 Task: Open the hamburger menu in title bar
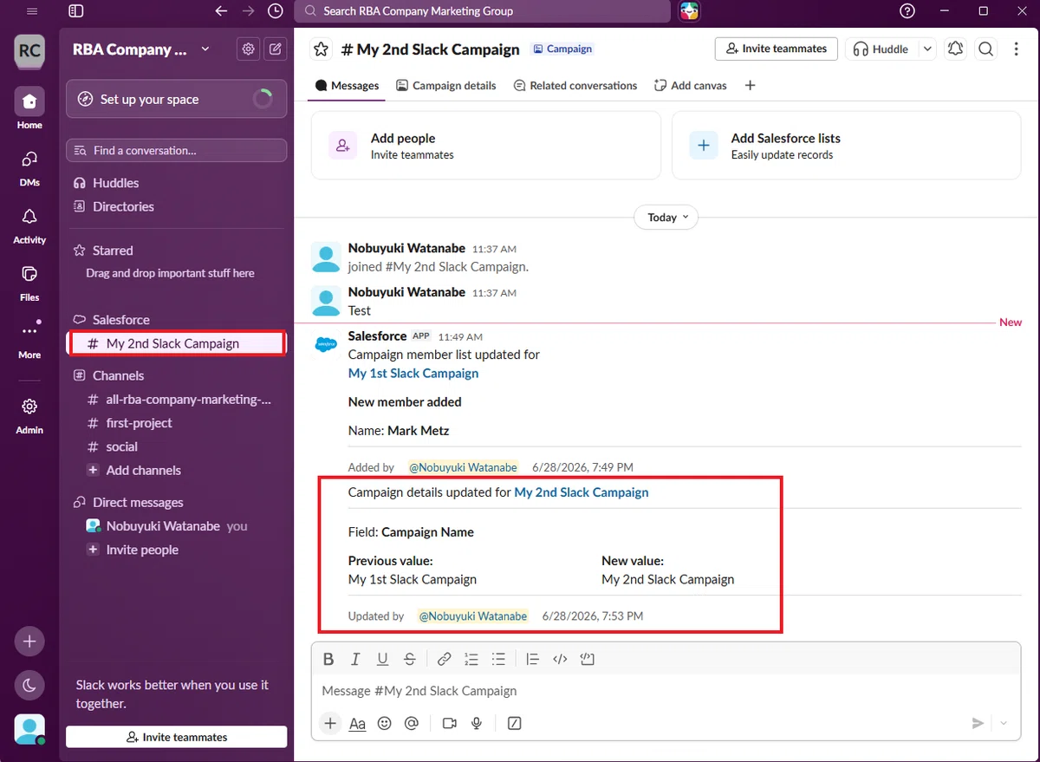click(x=32, y=11)
